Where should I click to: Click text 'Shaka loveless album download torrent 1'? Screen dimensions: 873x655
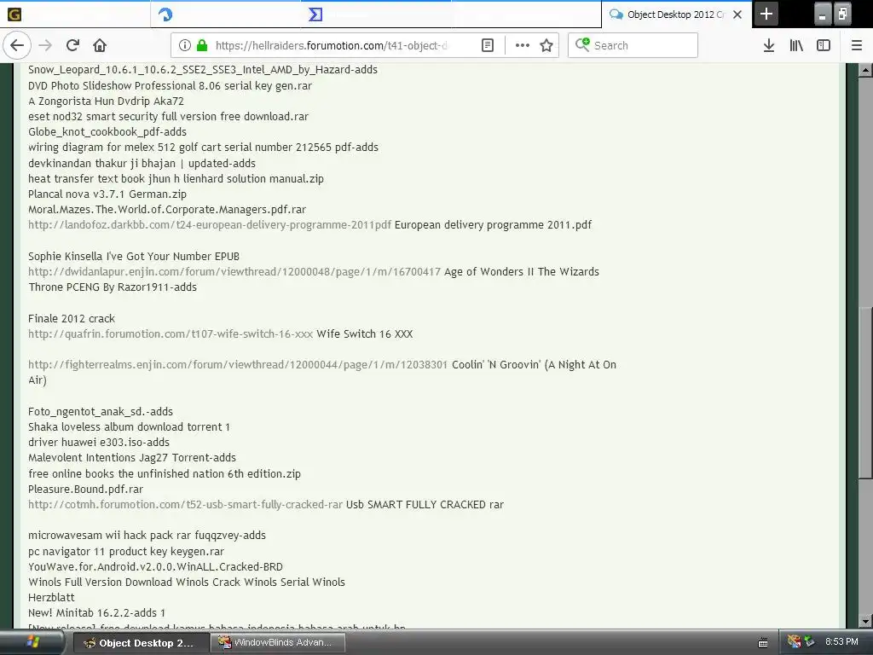[130, 427]
